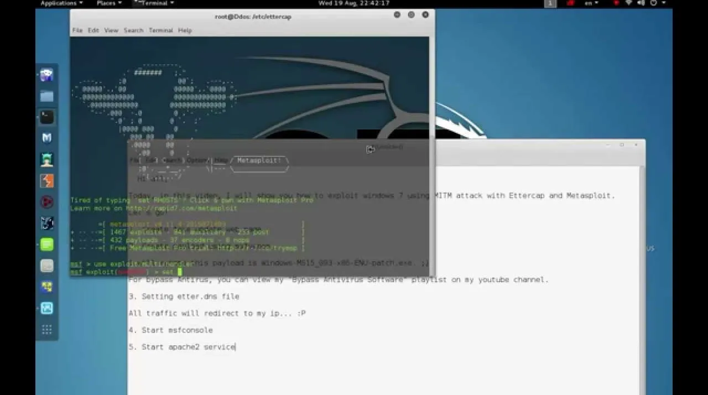
Task: Launch Iceweasel browser from the dock
Action: [47, 75]
